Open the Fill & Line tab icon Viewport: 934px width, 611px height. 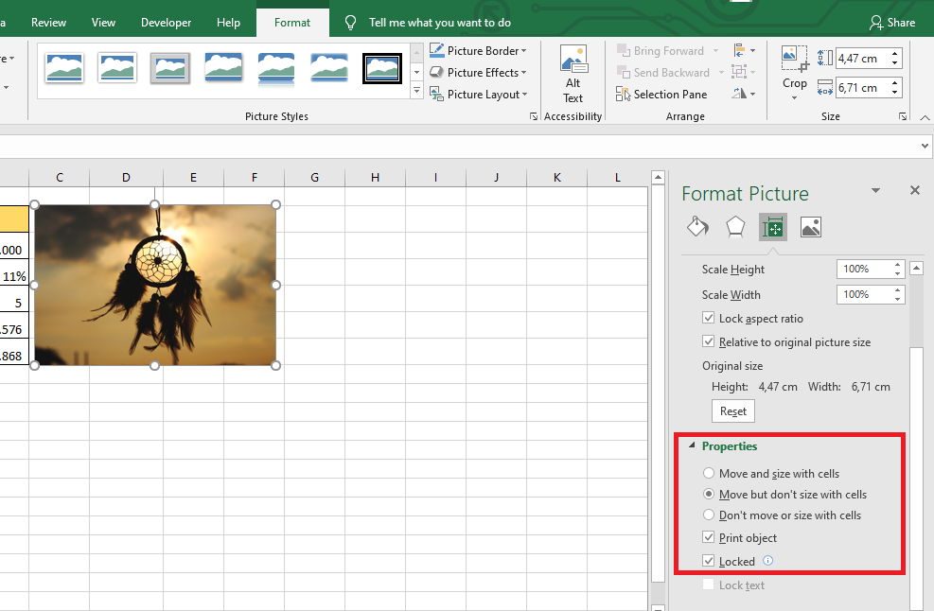697,227
